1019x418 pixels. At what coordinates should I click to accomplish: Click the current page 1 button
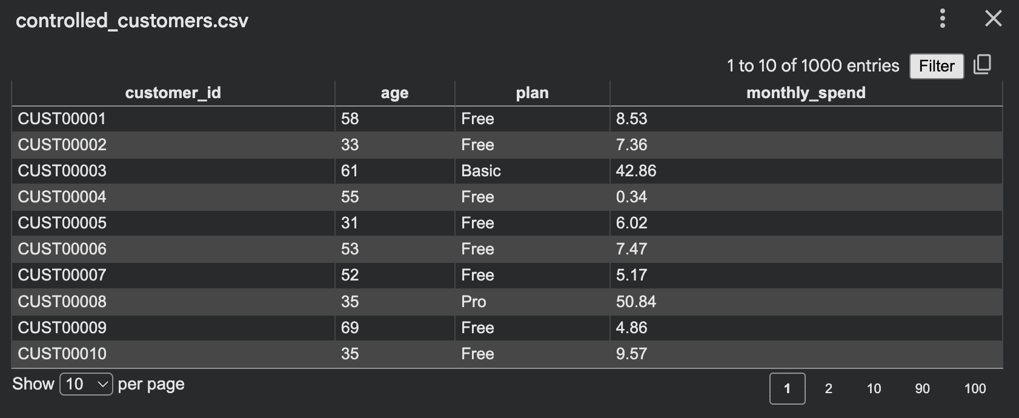tap(788, 390)
